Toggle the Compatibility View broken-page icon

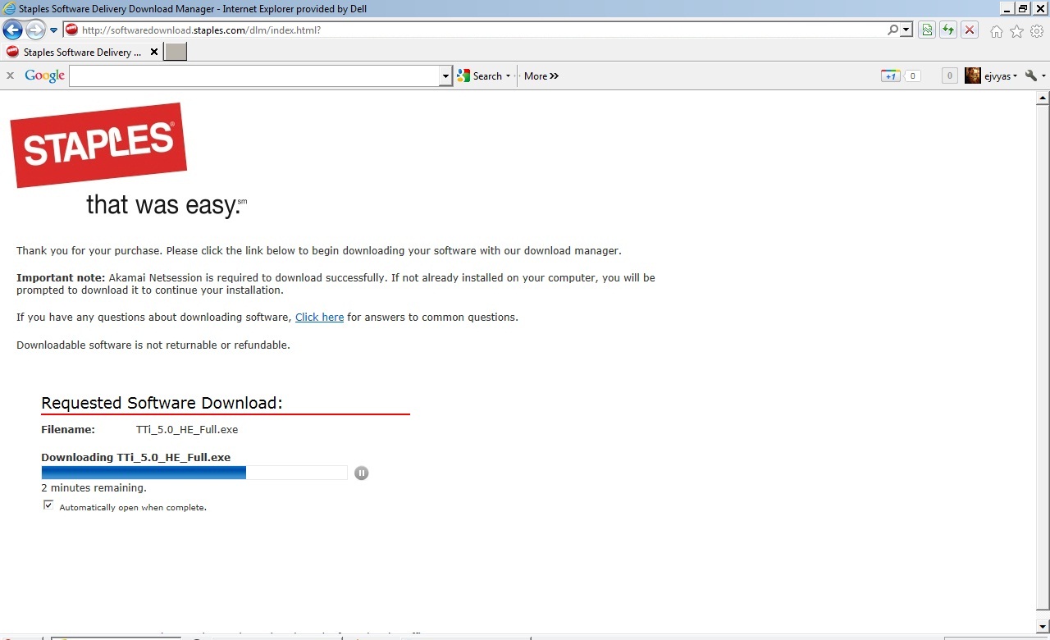[x=927, y=30]
